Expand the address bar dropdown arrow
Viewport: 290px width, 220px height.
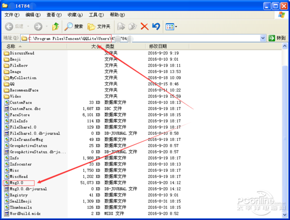pyautogui.click(x=263, y=38)
